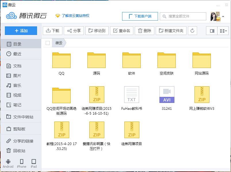Screen dimensions: 231x172
Task: Click the small 微云 icon in the title bar
Action: (x=5, y=5)
